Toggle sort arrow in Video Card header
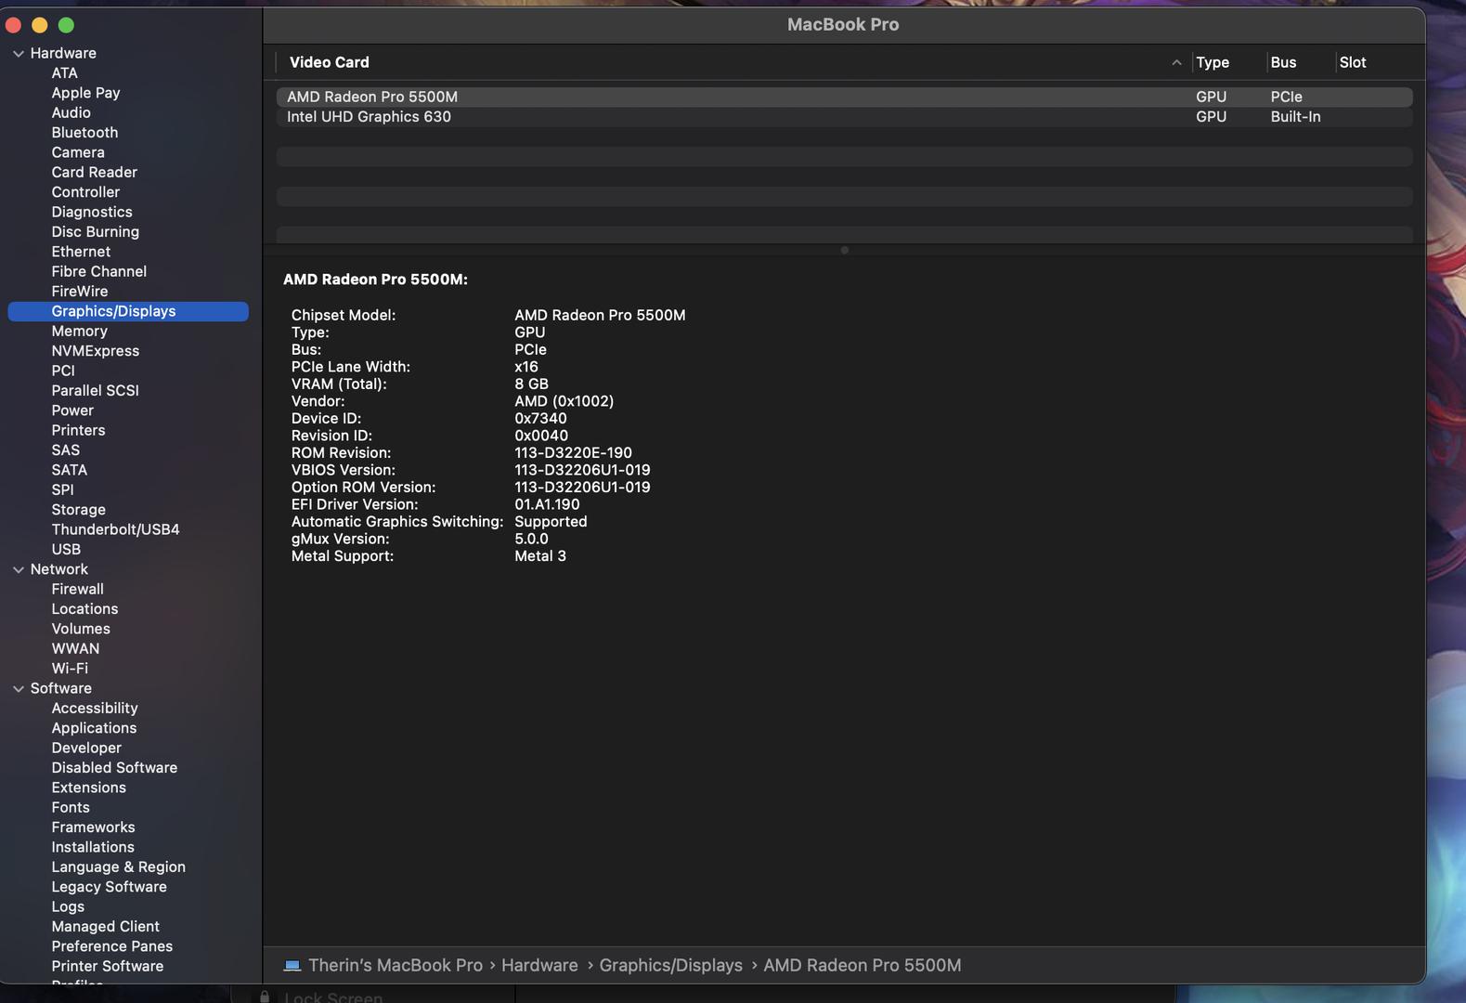This screenshot has height=1003, width=1466. [1176, 62]
